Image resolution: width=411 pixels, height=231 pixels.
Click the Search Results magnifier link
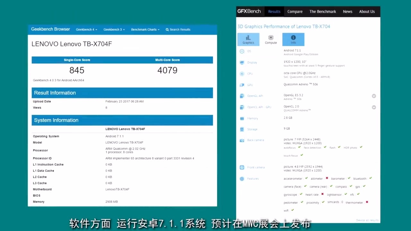178,30
